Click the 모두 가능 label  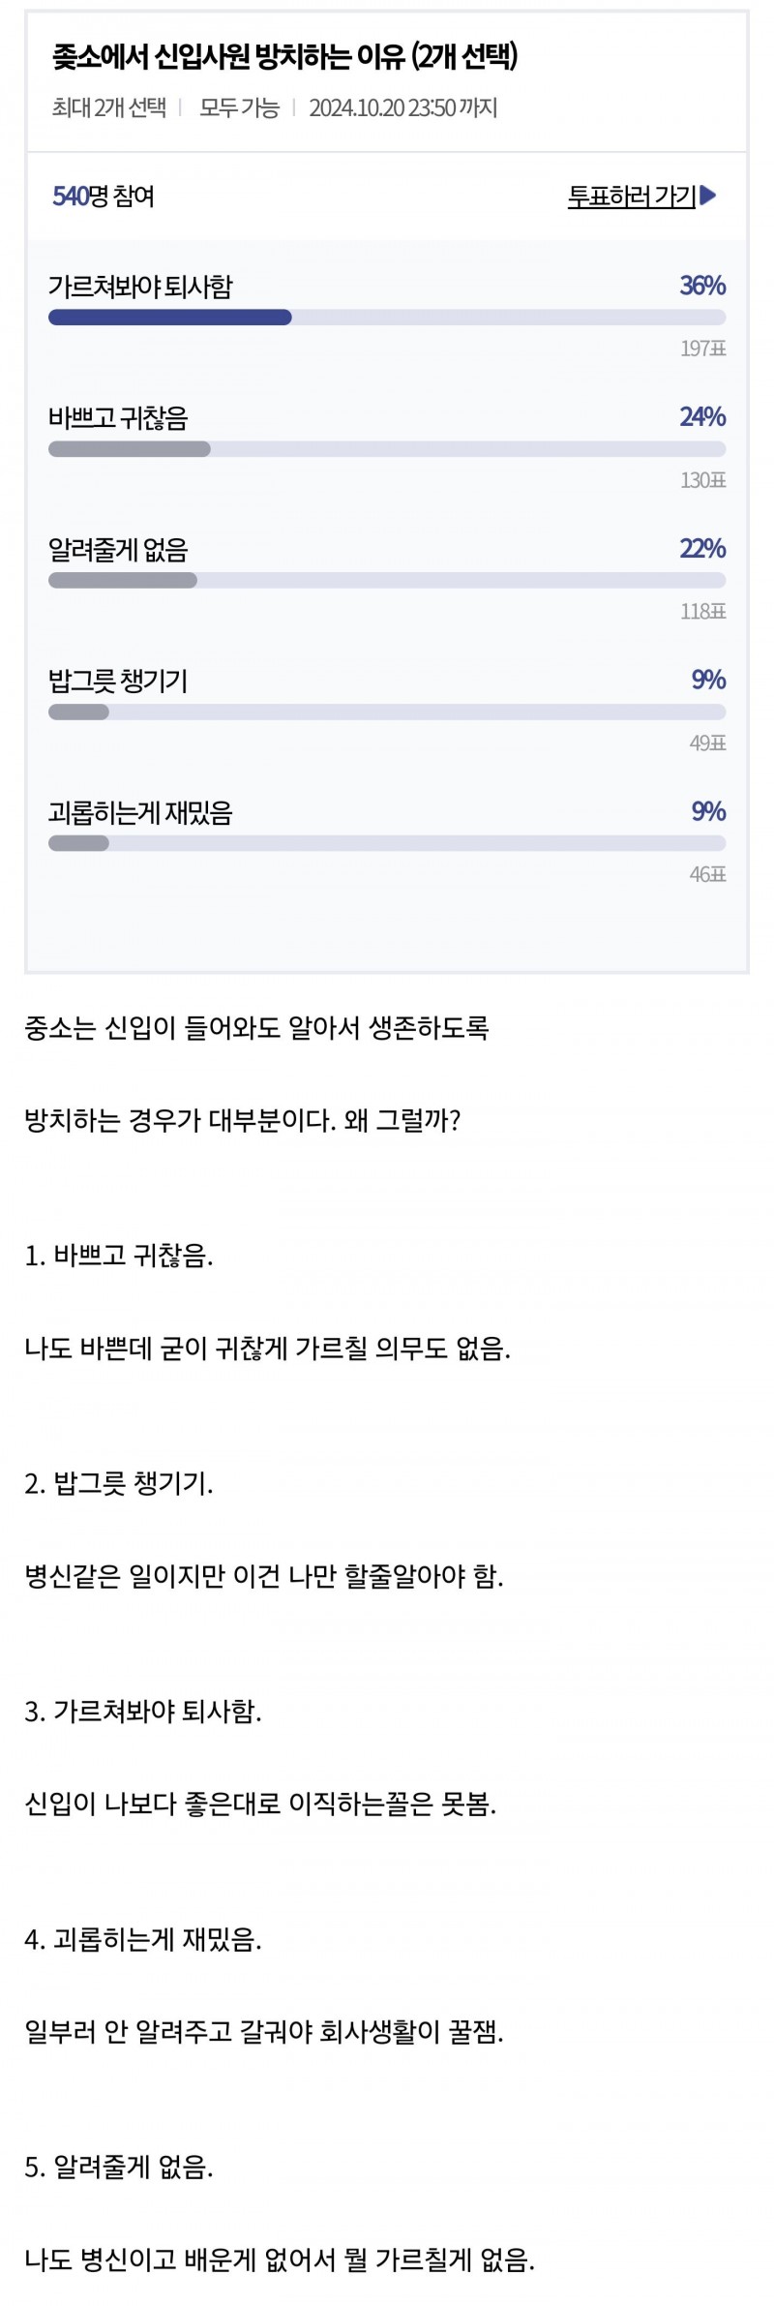click(239, 107)
